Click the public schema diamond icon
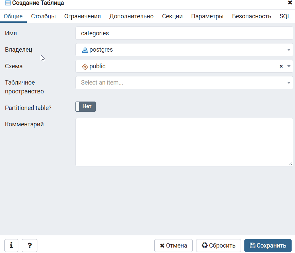 tap(85, 67)
